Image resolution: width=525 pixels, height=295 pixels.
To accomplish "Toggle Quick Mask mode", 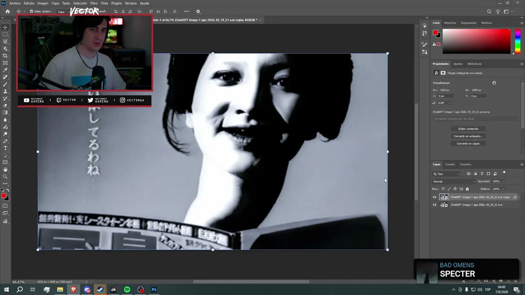I will pyautogui.click(x=5, y=206).
